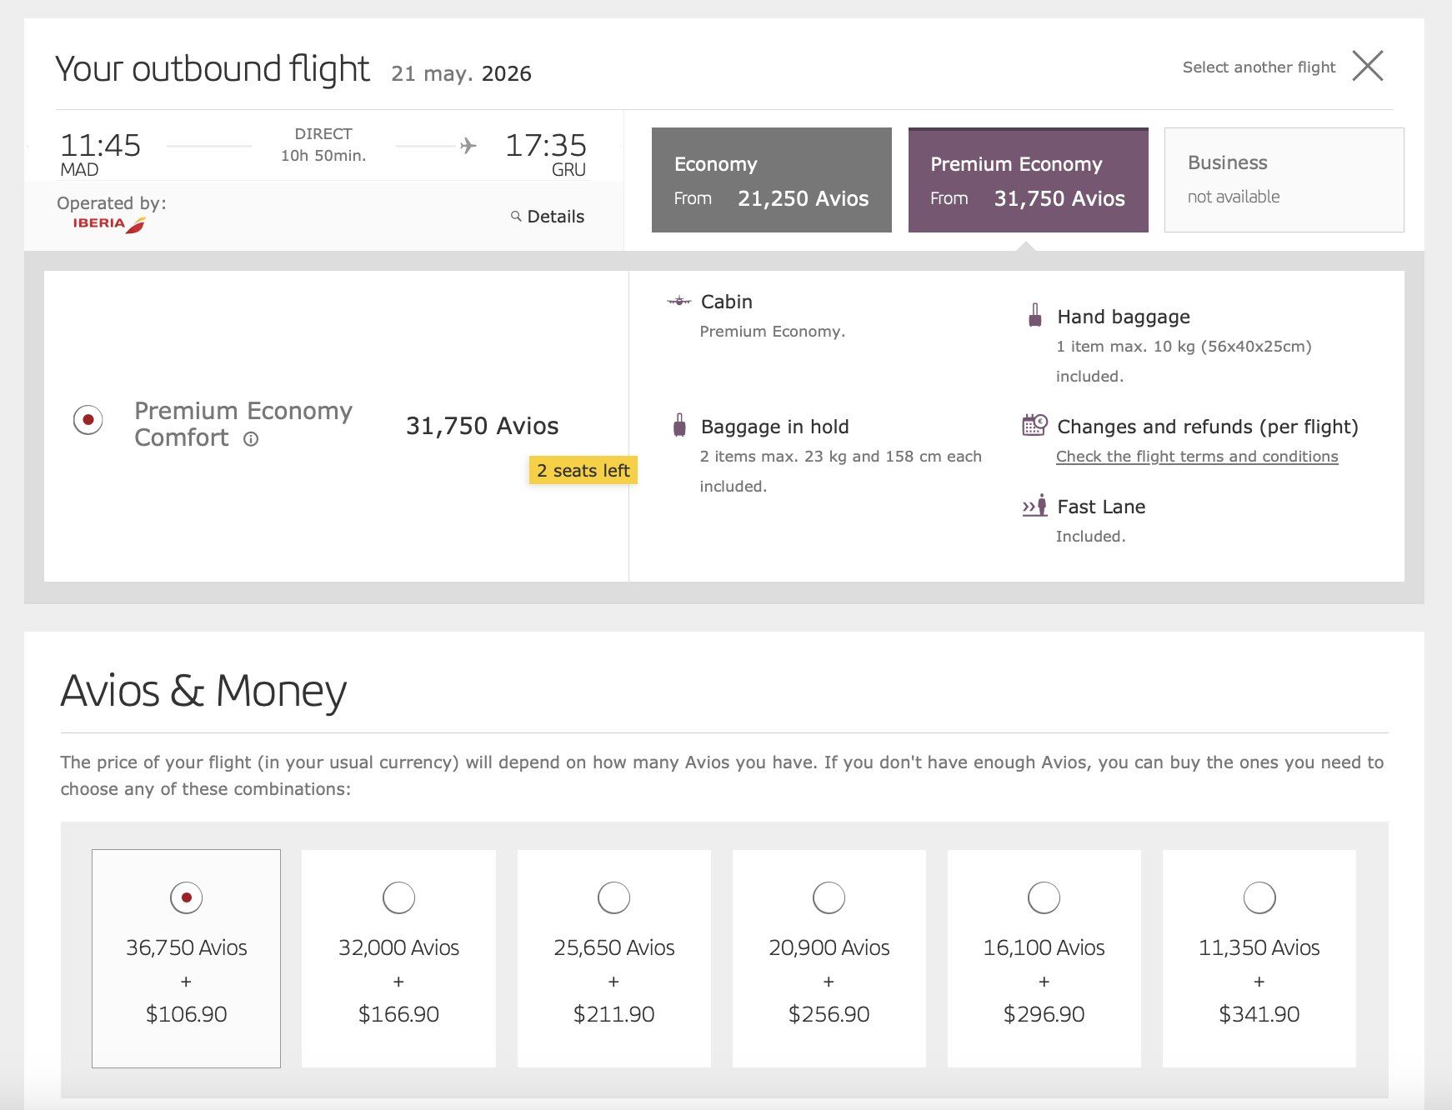Click the Changes and refunds calendar icon
1452x1110 pixels.
pos(1034,425)
